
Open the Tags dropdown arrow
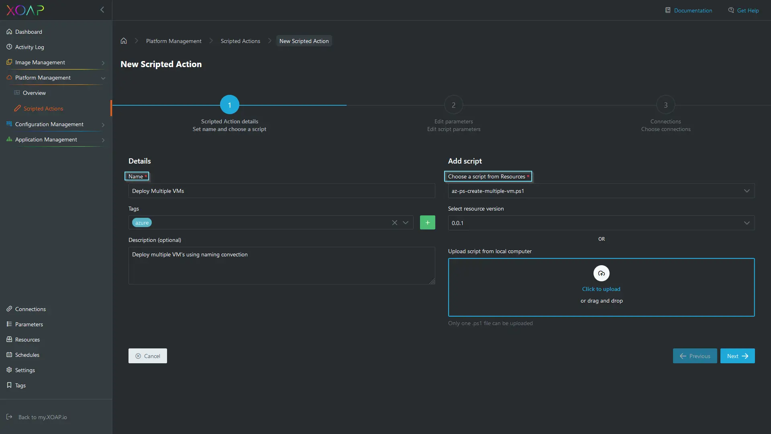pos(406,223)
